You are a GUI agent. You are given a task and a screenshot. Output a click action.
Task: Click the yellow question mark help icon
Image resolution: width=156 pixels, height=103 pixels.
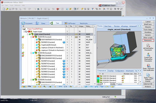pyautogui.click(x=70, y=9)
